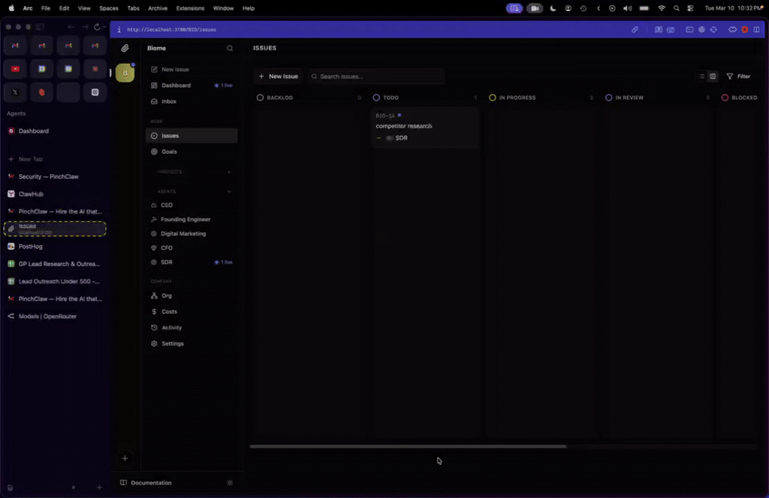Image resolution: width=769 pixels, height=498 pixels.
Task: Go back in Arc navigation
Action: [x=71, y=27]
